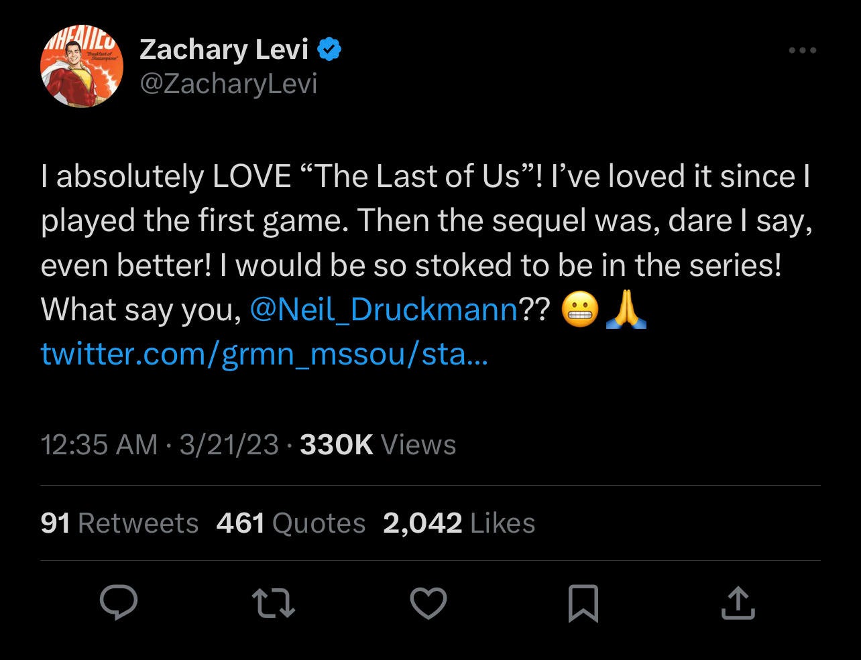
Task: Reply to Zachary Levi's tweet
Action: [x=119, y=604]
